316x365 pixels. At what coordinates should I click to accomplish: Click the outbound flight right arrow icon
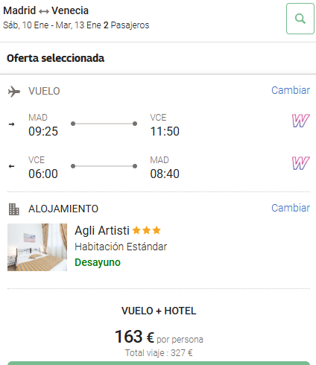(11, 124)
